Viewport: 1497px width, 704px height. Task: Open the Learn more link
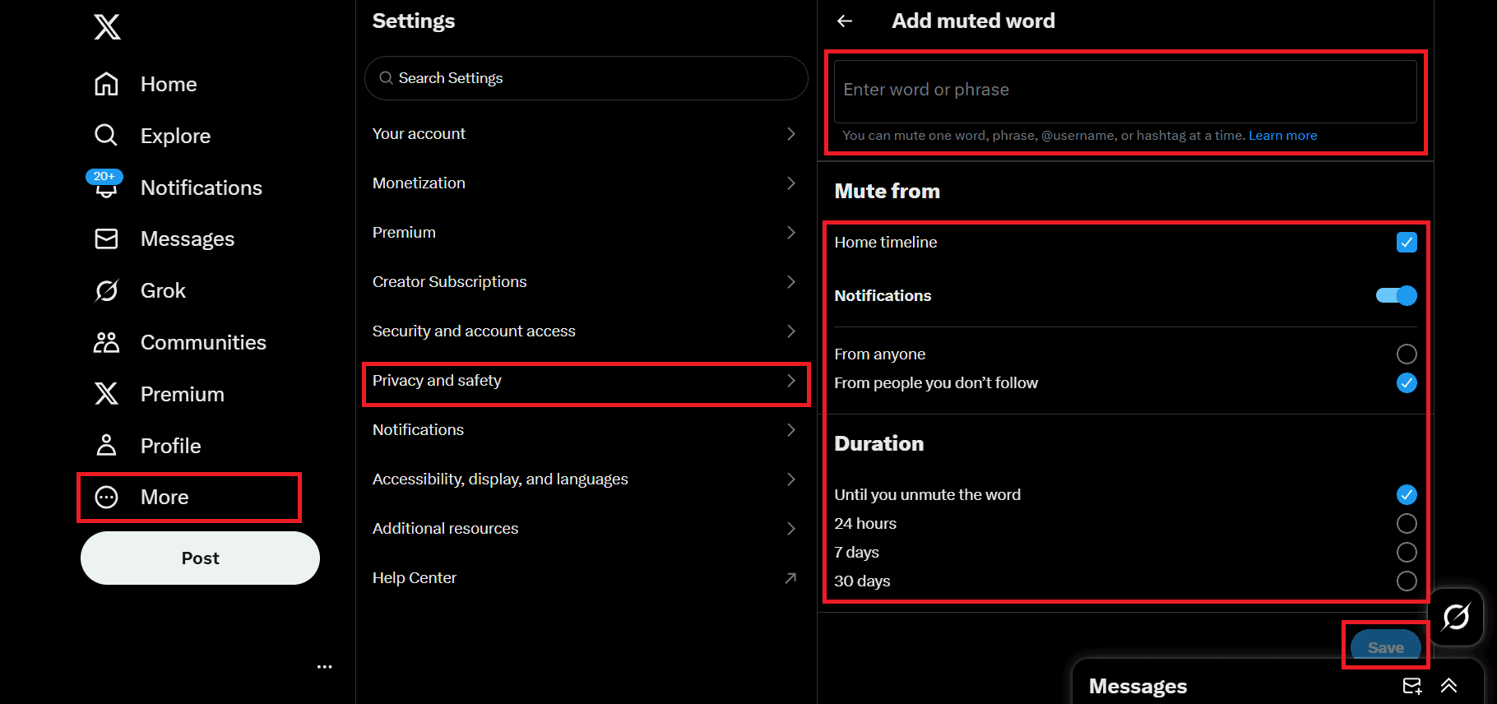coord(1282,136)
